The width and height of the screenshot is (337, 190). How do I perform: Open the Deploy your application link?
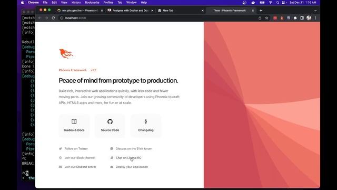point(132,167)
